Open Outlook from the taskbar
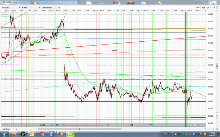Viewport: 220px width, 137px height. coord(32,134)
